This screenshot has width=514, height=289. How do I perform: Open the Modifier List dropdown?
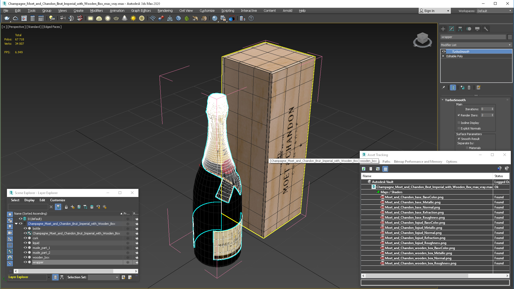point(476,45)
